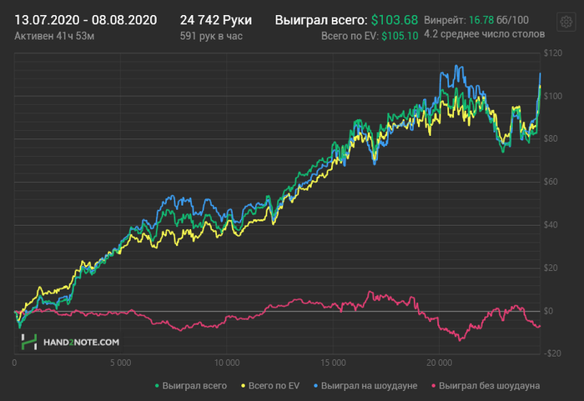
Task: Click the winrate value 16.78
Action: (481, 20)
